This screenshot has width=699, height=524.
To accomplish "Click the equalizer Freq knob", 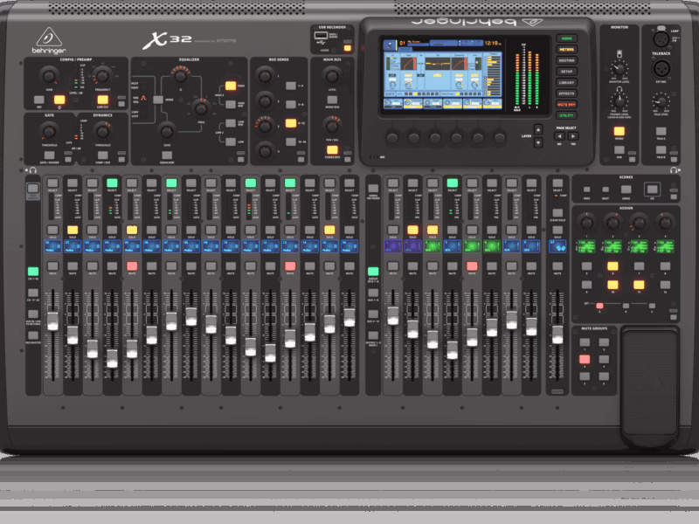I will pyautogui.click(x=201, y=108).
